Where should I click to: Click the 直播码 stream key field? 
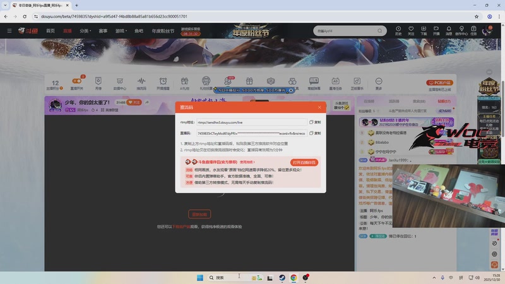tap(251, 133)
